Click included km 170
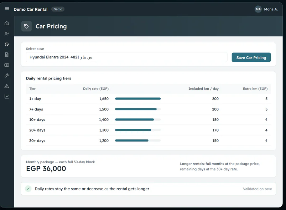This screenshot has height=210, width=286. [215, 130]
